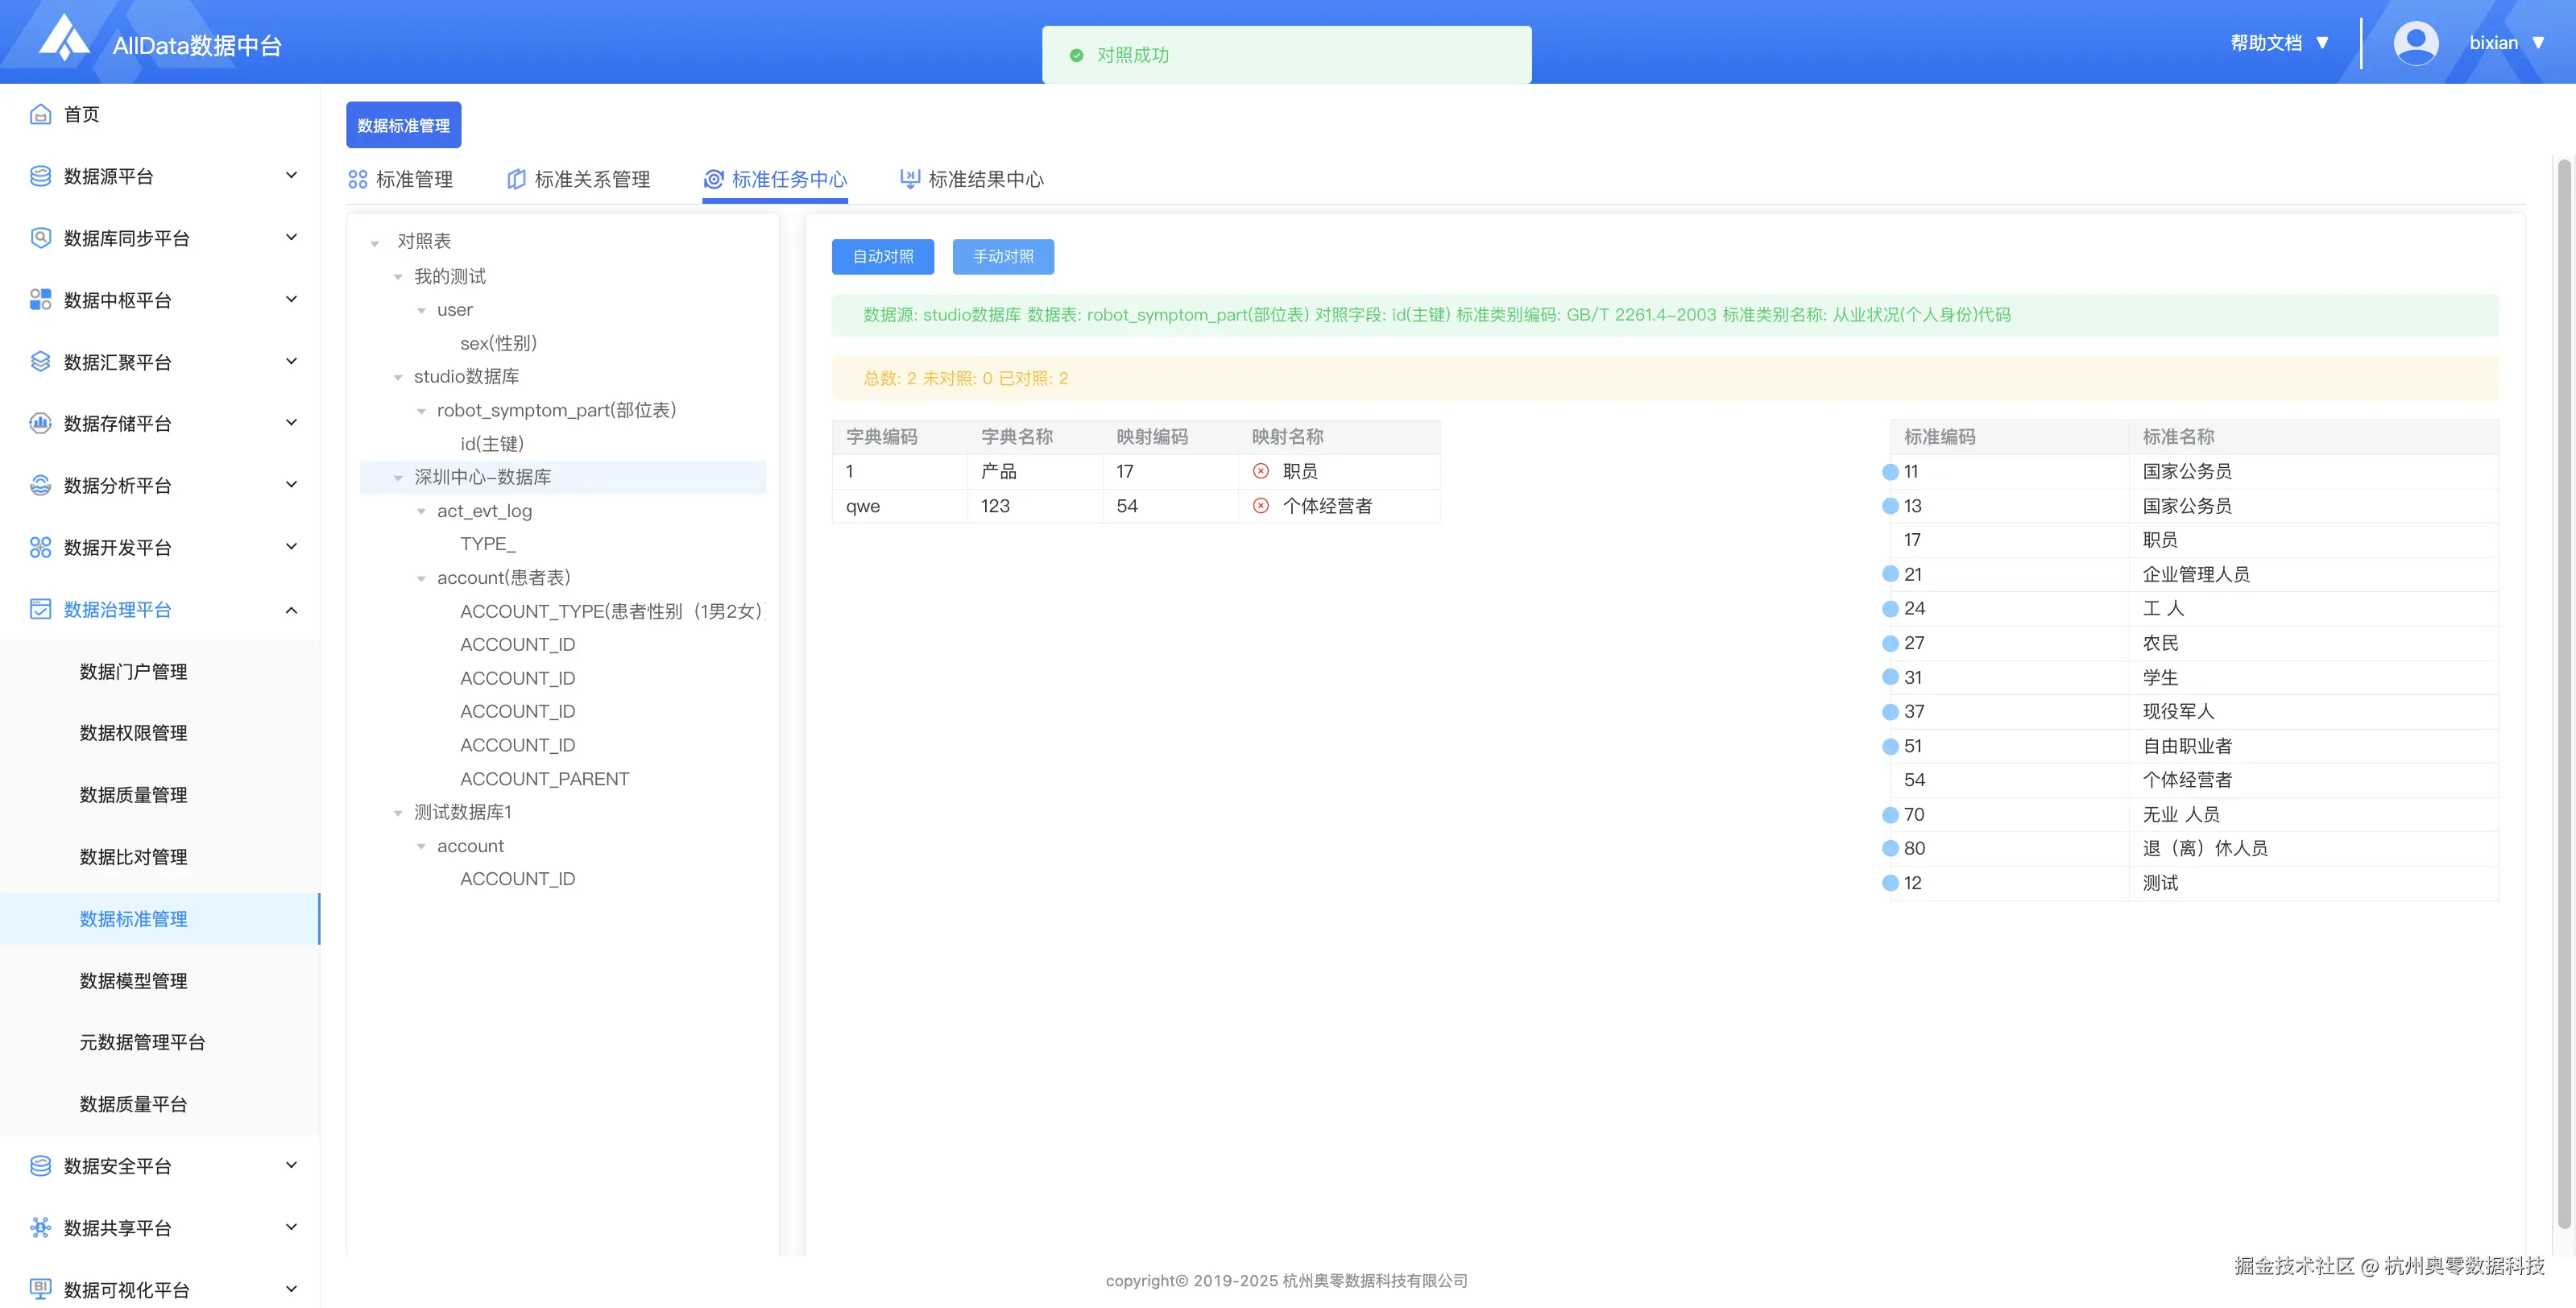
Task: Select the blue dot for code 21 企业管理人员
Action: tap(1890, 575)
